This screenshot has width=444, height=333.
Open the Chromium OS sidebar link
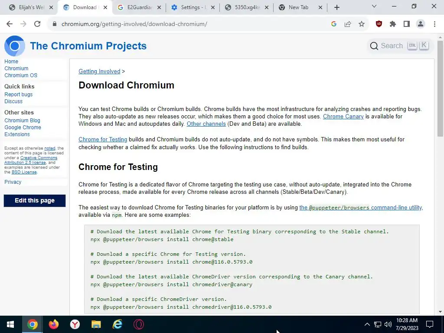21,75
